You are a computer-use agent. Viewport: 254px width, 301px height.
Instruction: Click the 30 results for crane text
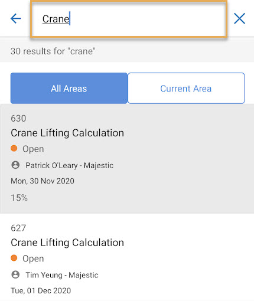point(53,51)
